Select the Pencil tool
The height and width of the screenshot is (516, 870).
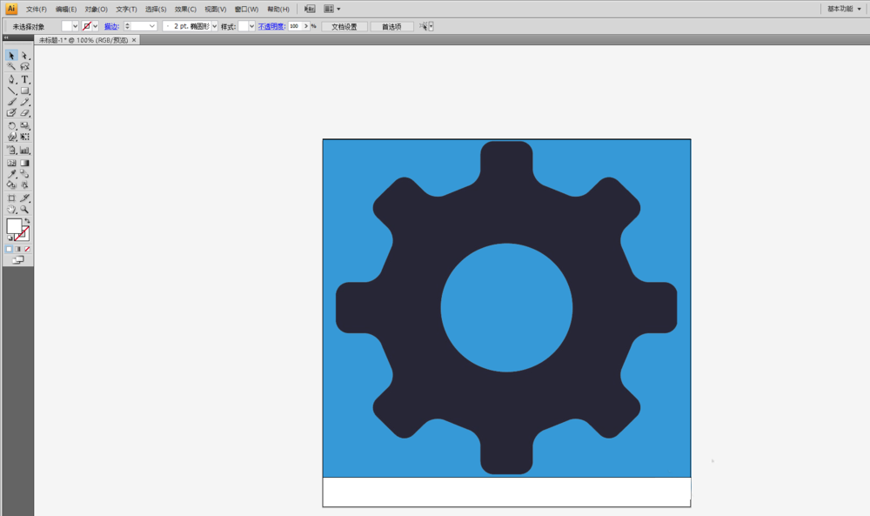(25, 102)
